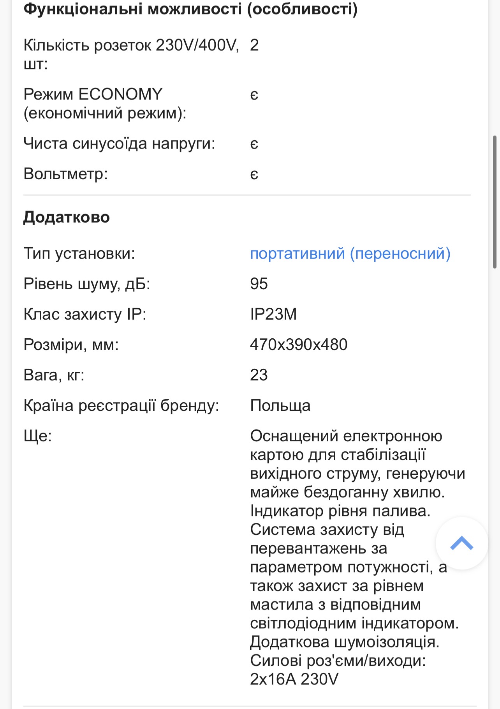Select the Польща country value

coord(280,406)
